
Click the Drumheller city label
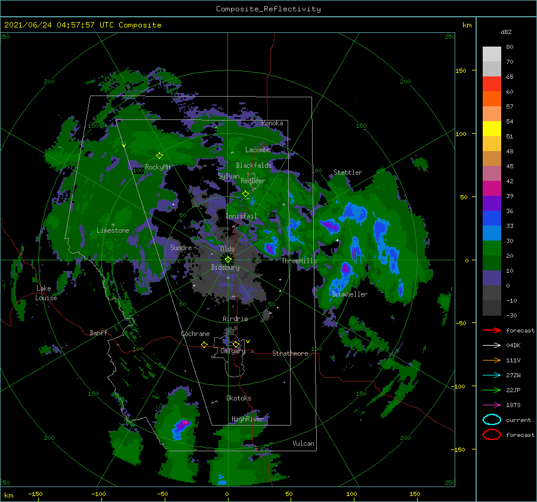click(x=350, y=294)
